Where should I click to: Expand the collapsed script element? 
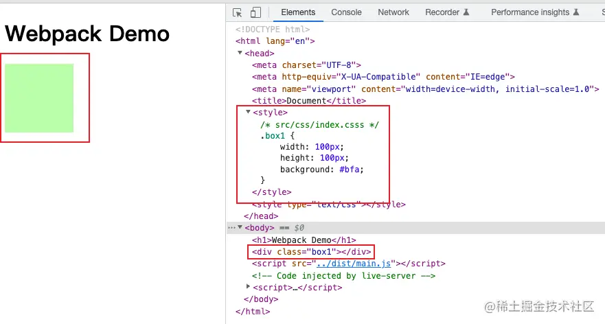(248, 286)
